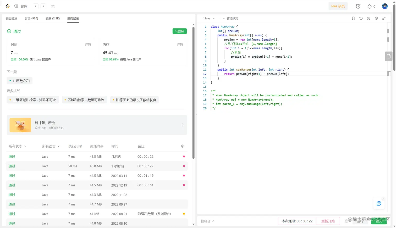Click the 本次耗时 00:00:22 timer display
The height and width of the screenshot is (228, 396).
pos(297,221)
